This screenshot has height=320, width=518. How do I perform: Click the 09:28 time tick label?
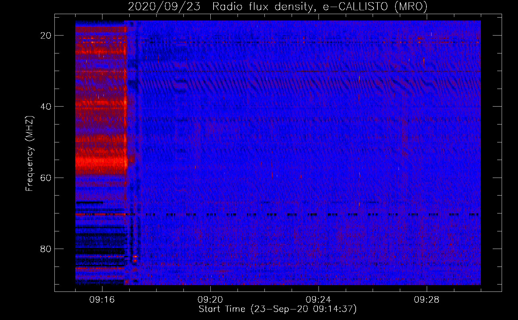click(x=427, y=300)
